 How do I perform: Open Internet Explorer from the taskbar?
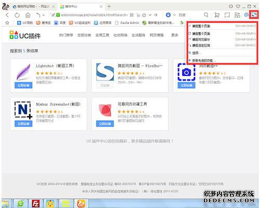[x=20, y=203]
